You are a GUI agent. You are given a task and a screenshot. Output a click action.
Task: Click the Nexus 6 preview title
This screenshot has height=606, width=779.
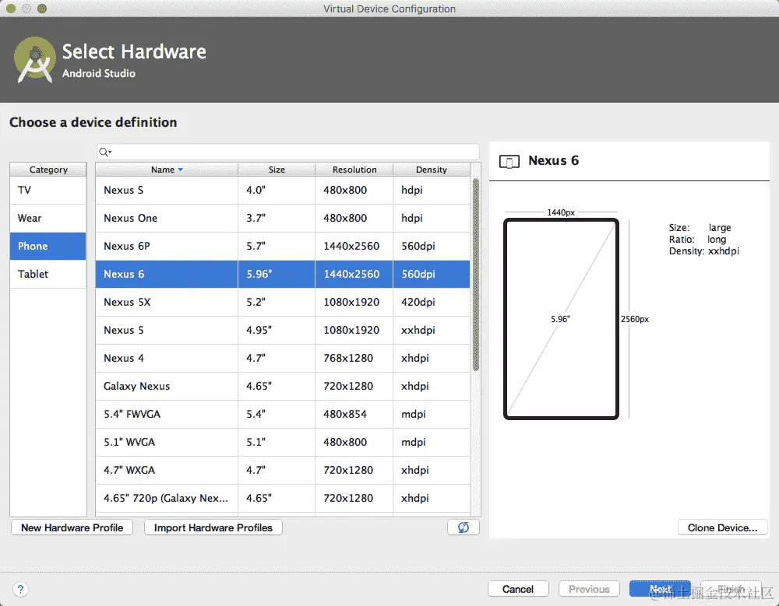click(553, 161)
